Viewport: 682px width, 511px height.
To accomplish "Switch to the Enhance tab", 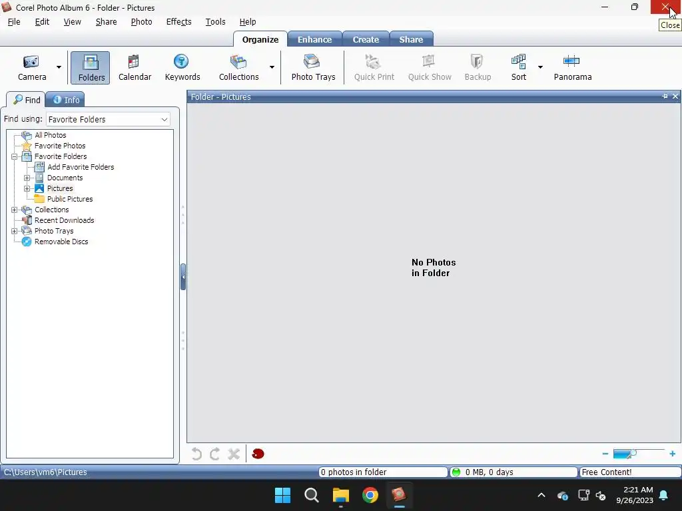I will [314, 39].
